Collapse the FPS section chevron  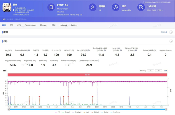(x=171, y=41)
